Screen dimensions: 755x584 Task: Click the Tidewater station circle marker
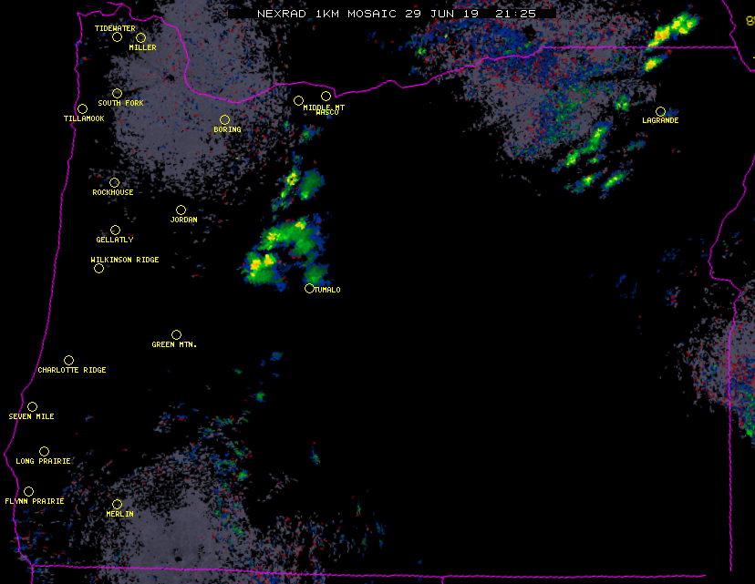coord(117,37)
